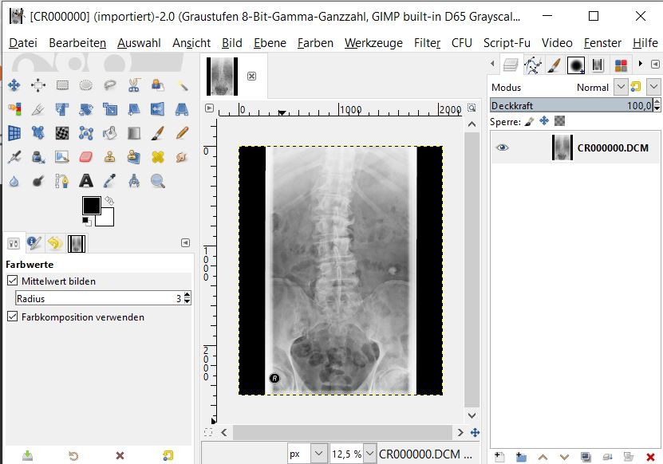Click the Deckkraft opacity slider
Viewport: 663px width, 464px height.
[x=570, y=105]
